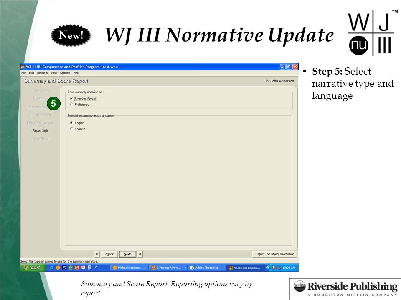Open the File menu
Screen dimensions: 401x300
point(23,73)
